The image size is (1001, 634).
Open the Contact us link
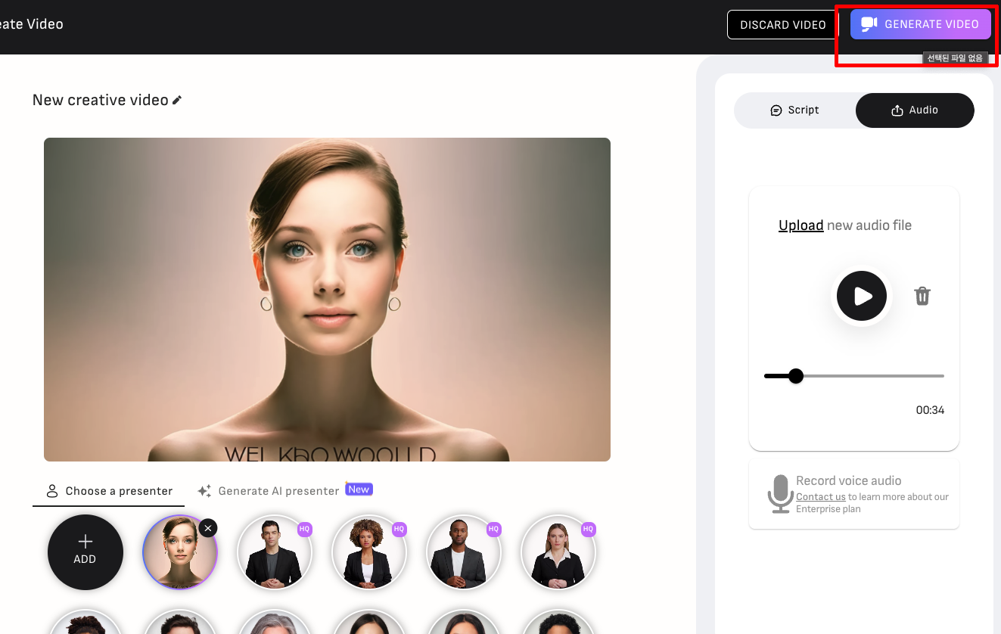point(820,497)
